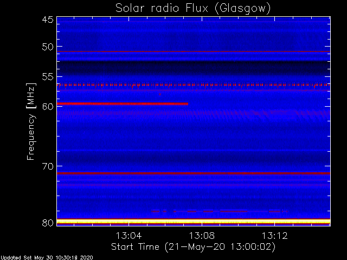Click the '13:12' time tick label

(275, 236)
